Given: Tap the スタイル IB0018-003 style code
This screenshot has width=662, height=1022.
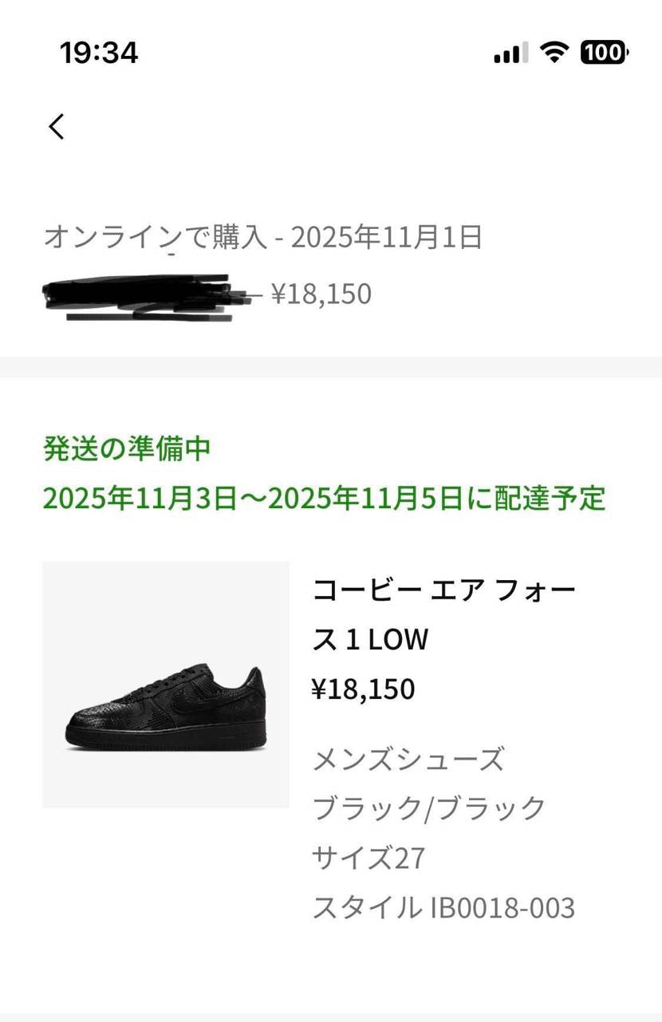Looking at the screenshot, I should (447, 907).
